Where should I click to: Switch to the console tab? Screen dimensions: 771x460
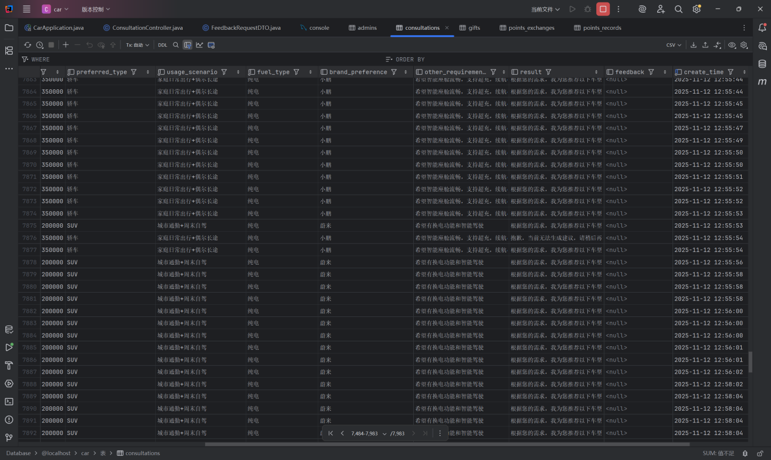click(315, 28)
